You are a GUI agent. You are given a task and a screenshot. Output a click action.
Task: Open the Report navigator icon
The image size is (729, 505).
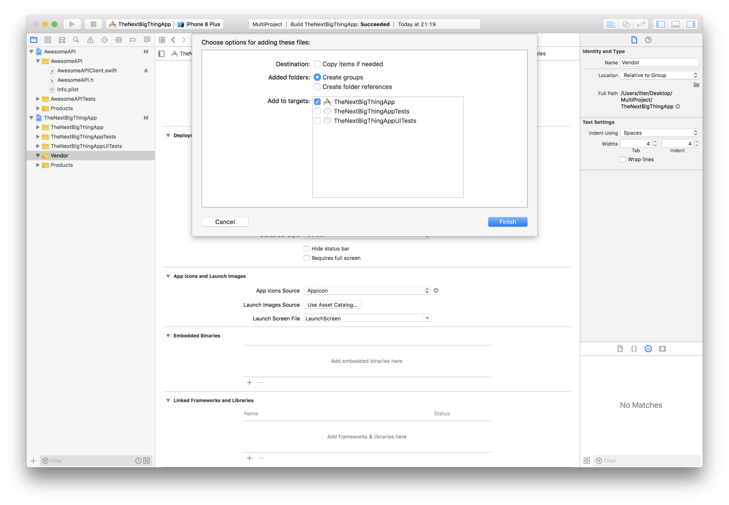tap(147, 40)
